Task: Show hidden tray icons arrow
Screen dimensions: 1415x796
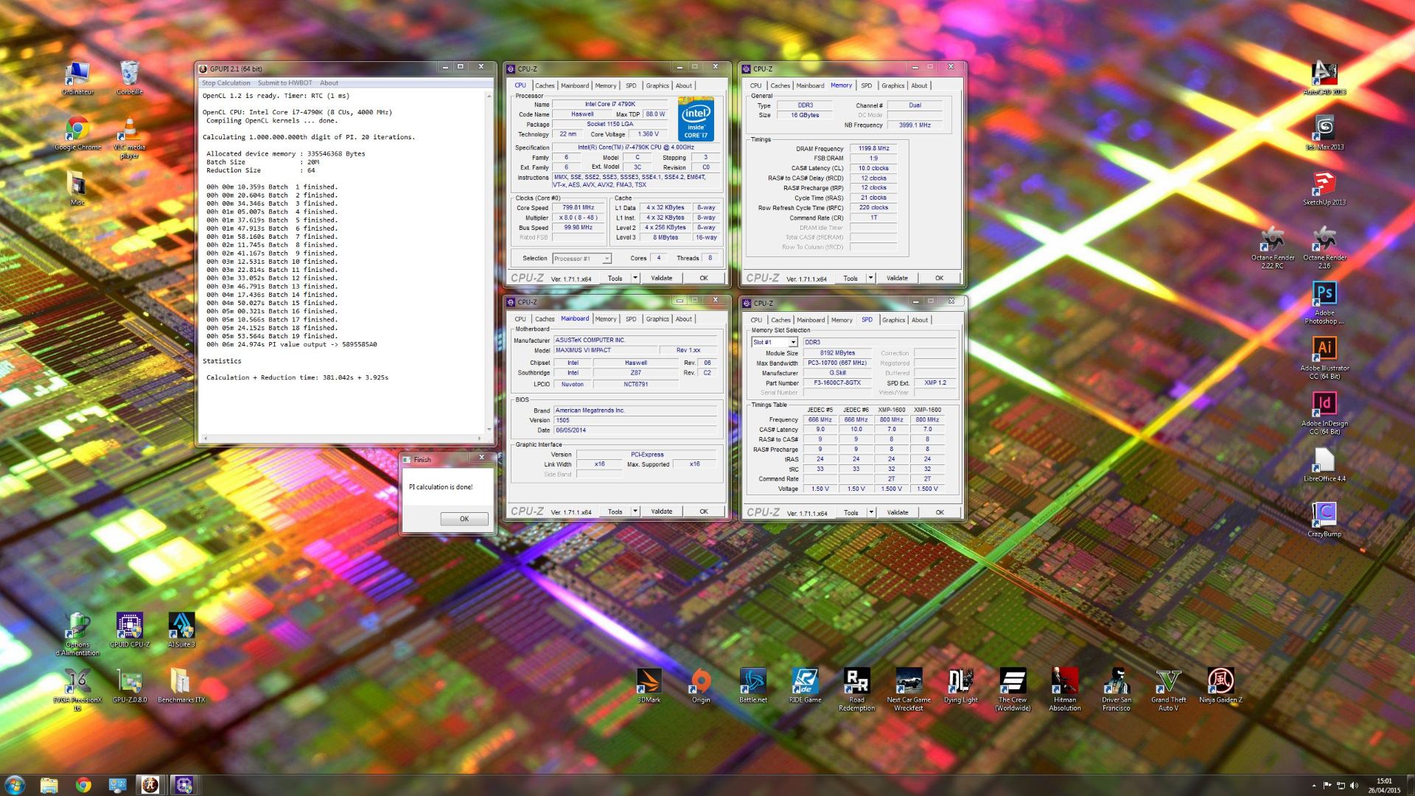Action: point(1313,786)
